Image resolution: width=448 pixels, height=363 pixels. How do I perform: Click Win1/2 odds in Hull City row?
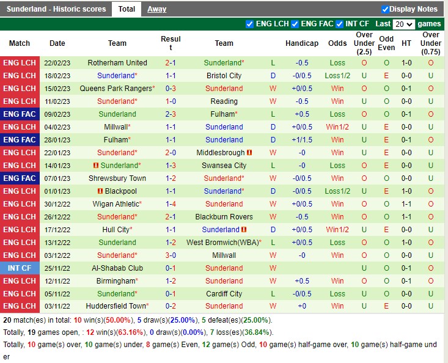(x=337, y=230)
